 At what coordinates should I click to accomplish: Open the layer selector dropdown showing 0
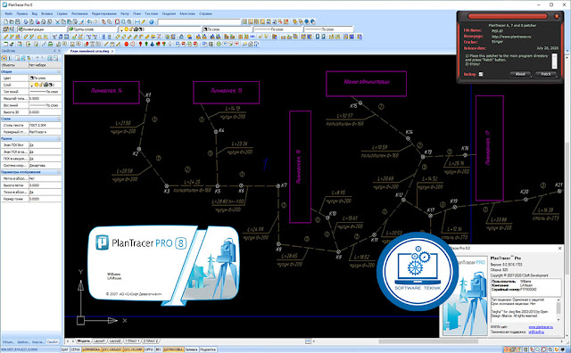click(x=160, y=29)
